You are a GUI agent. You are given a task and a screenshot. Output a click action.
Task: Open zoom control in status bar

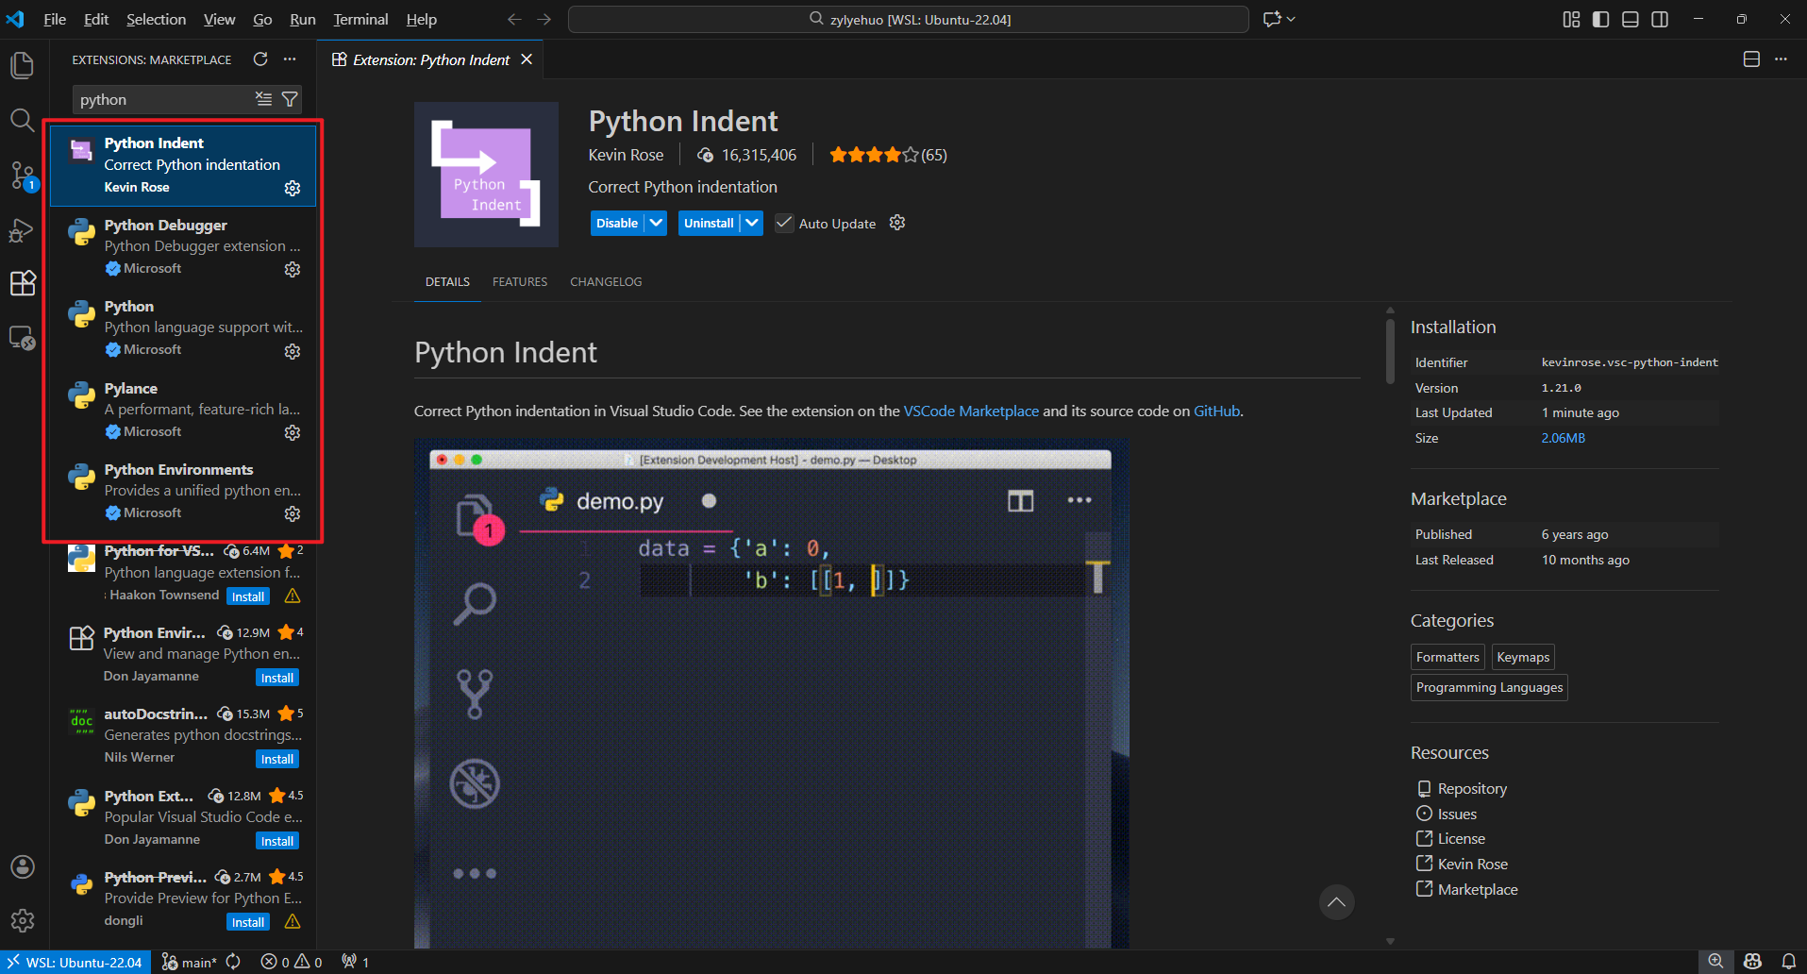click(1715, 961)
